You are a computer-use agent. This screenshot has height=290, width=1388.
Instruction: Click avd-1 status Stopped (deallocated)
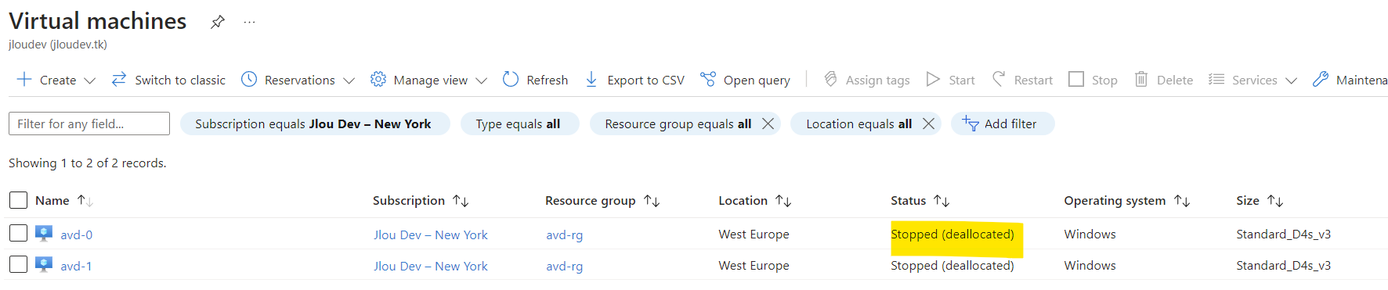[952, 265]
